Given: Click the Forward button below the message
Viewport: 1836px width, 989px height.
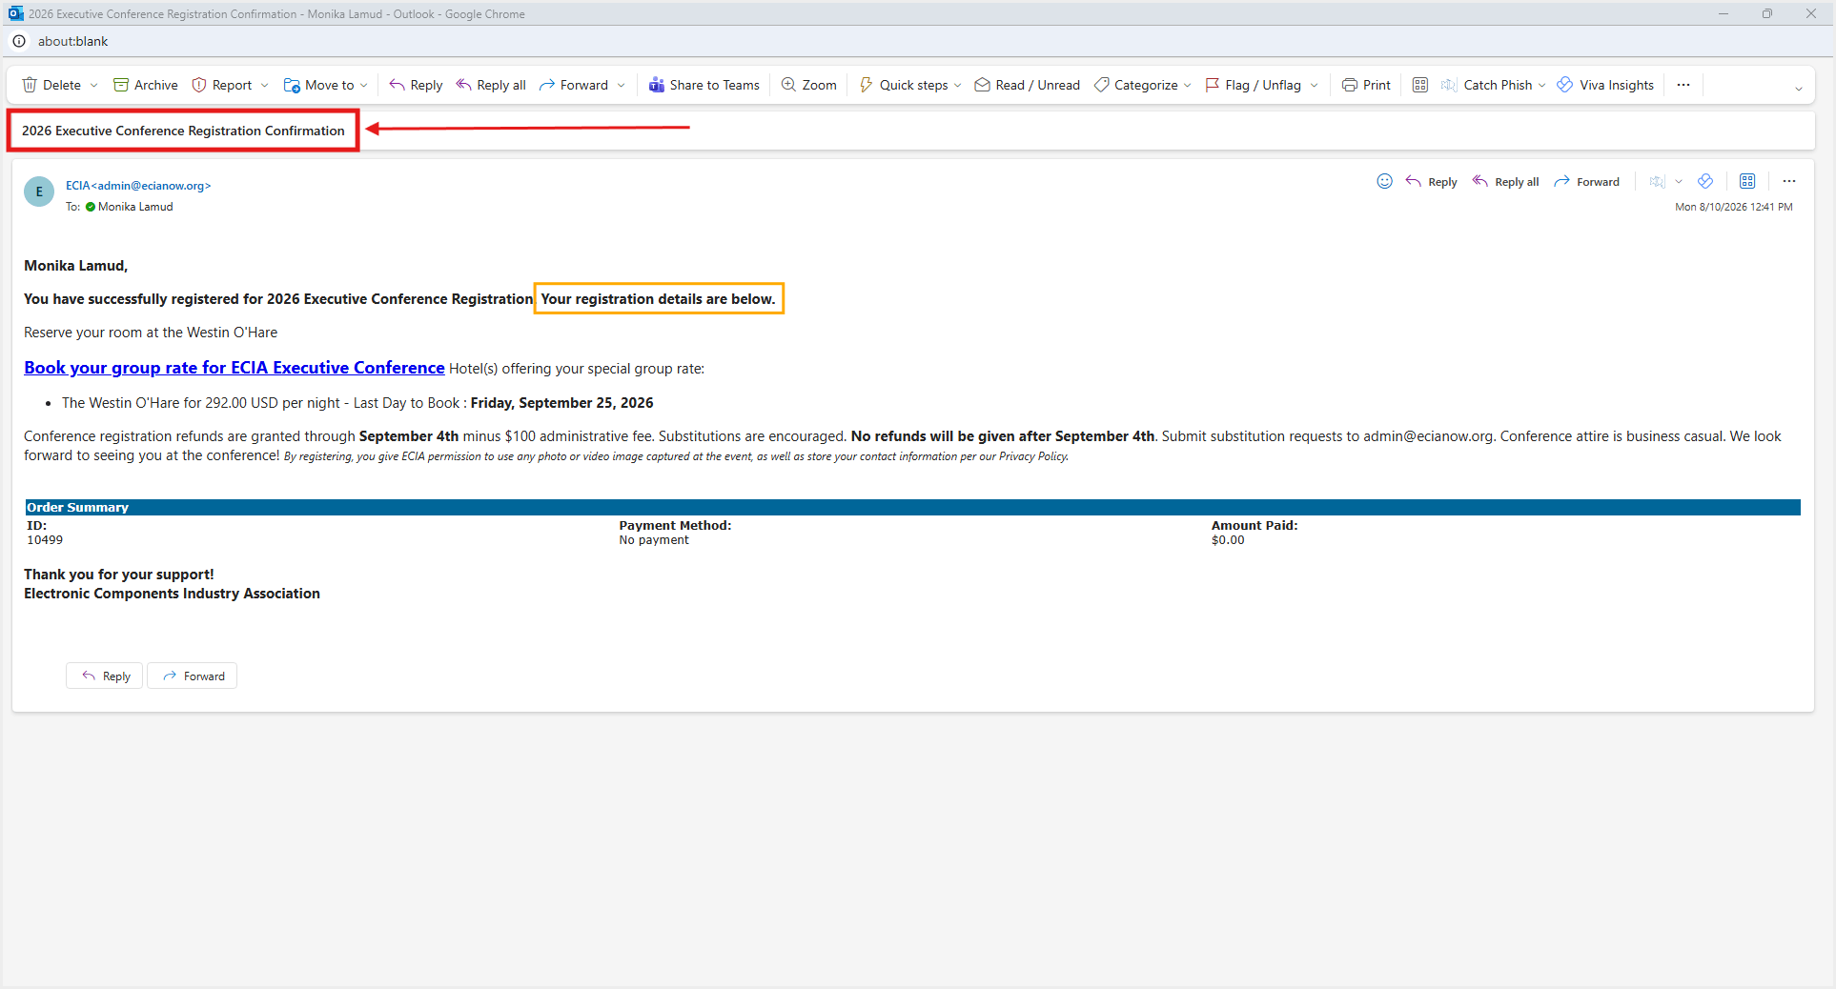Looking at the screenshot, I should (x=193, y=676).
